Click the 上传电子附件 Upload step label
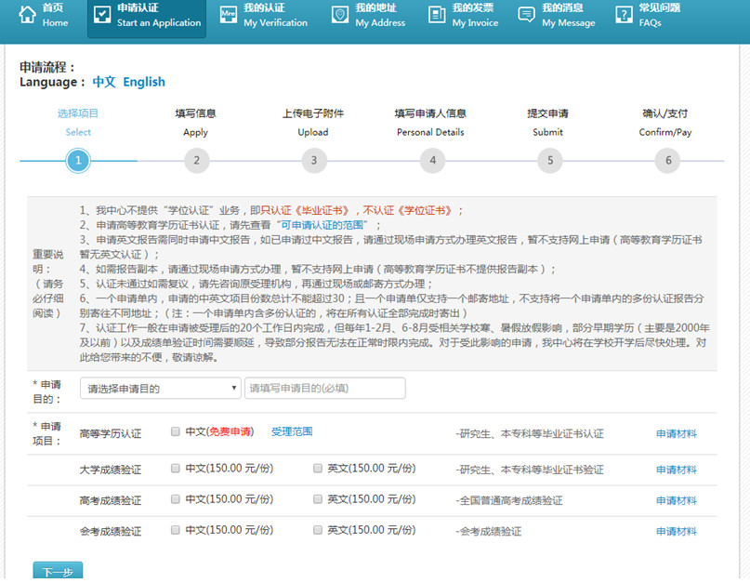750x583 pixels. [313, 123]
